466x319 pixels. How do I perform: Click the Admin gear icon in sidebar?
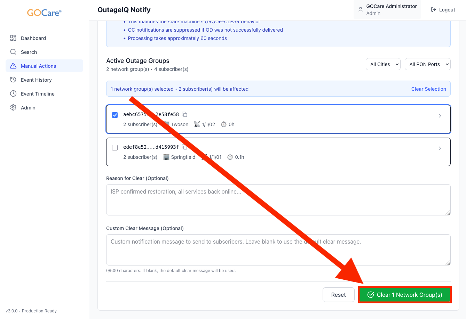13,108
